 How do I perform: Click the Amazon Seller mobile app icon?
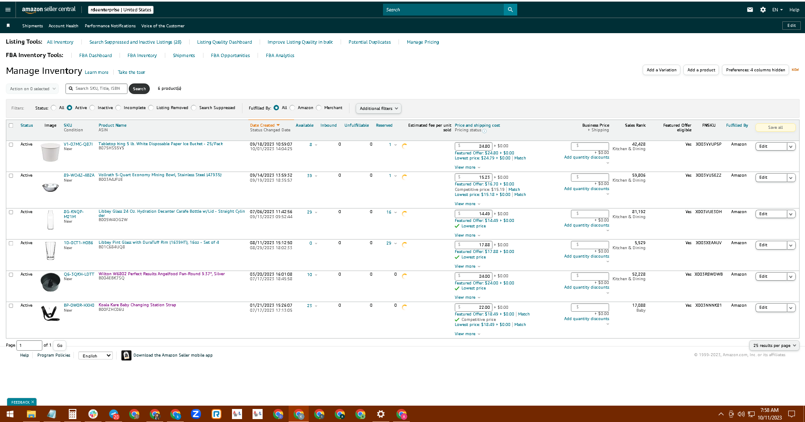126,355
